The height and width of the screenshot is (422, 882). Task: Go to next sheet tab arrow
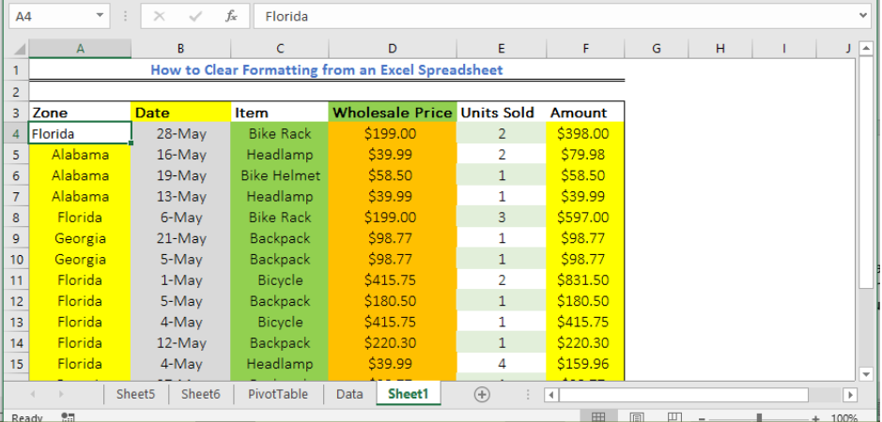point(61,395)
